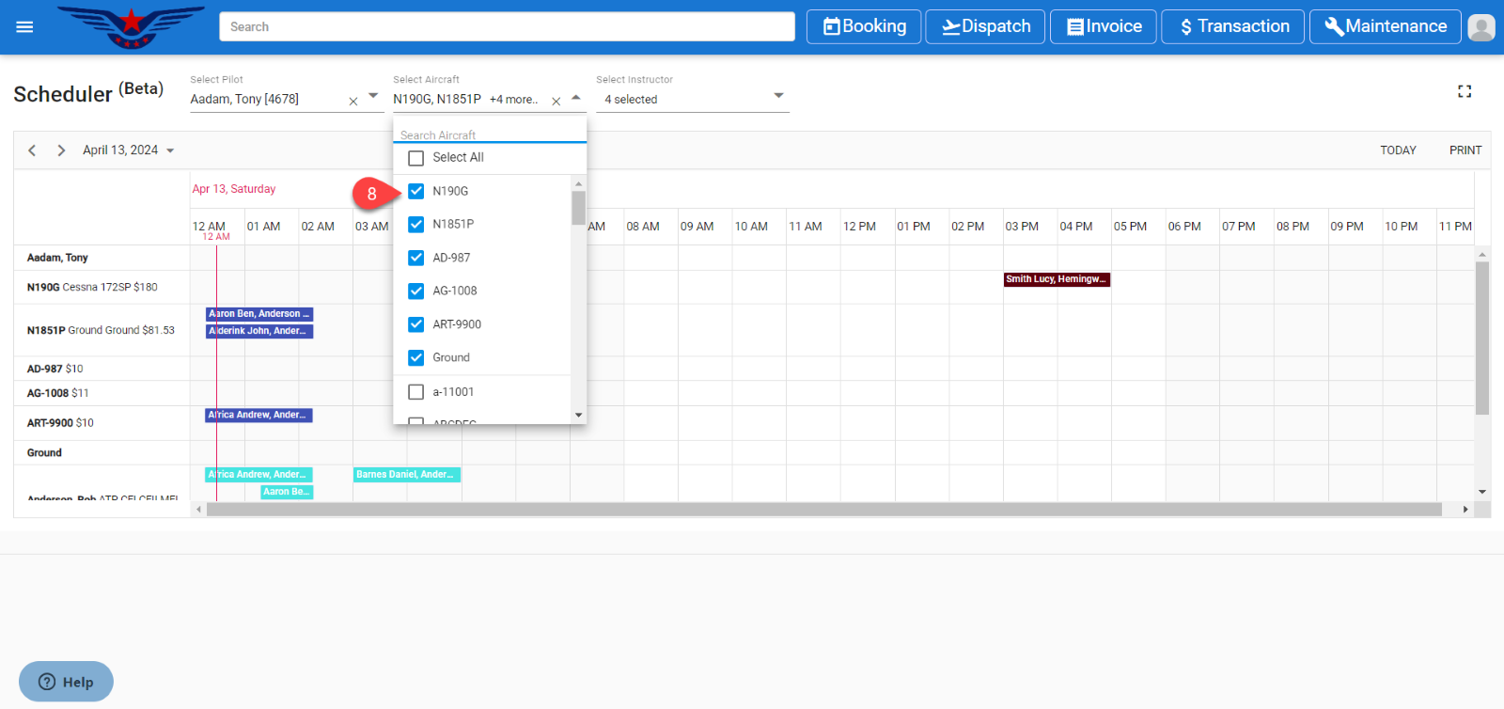Open the April 13, 2024 date picker
1504x709 pixels.
coord(129,150)
